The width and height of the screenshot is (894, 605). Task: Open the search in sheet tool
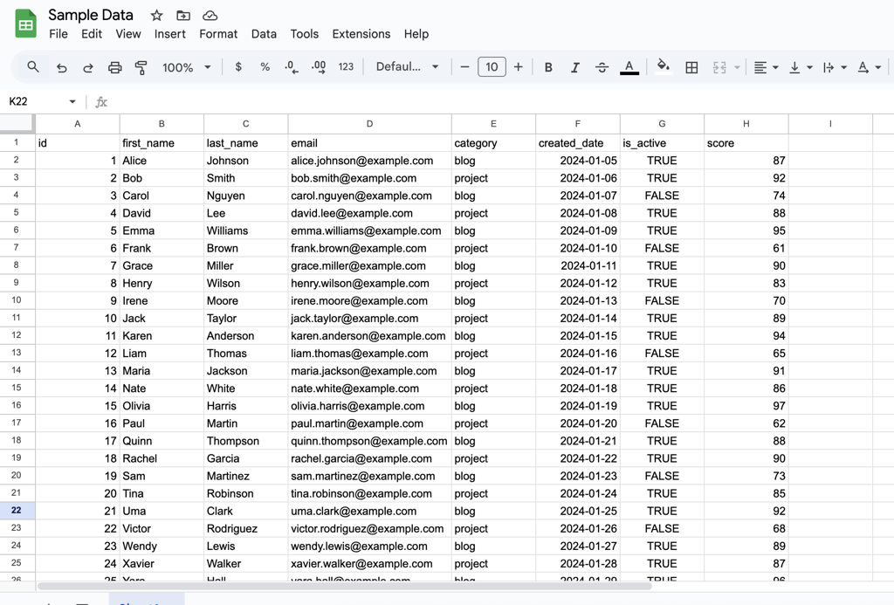[34, 66]
